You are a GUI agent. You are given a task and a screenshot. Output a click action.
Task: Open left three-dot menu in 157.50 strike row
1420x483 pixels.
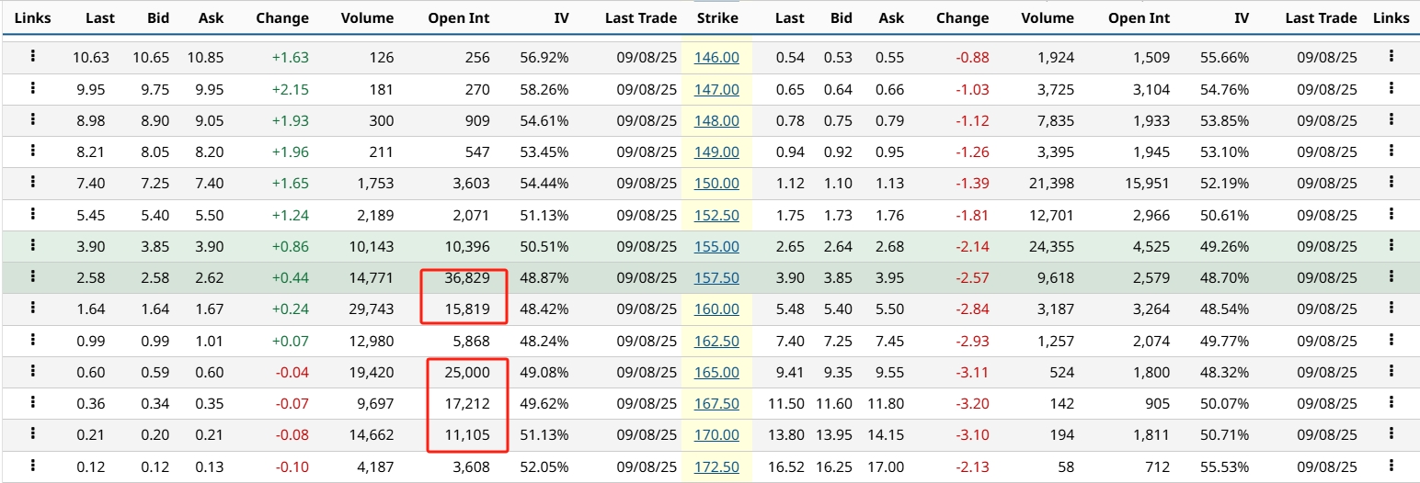(x=33, y=276)
